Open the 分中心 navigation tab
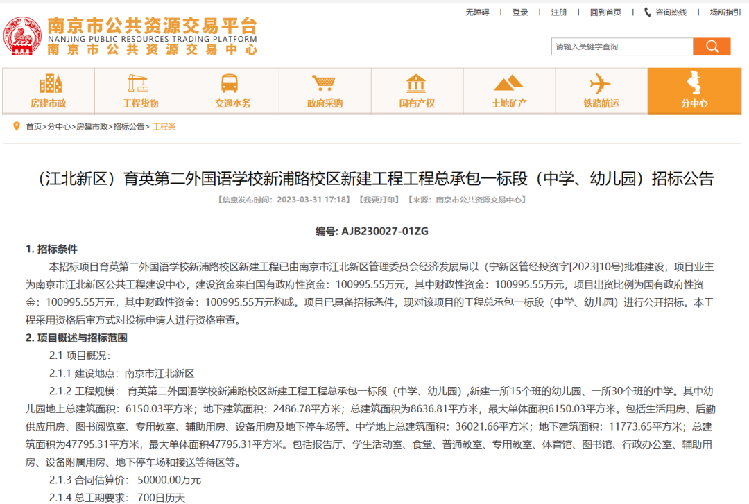749x504 pixels. (694, 91)
